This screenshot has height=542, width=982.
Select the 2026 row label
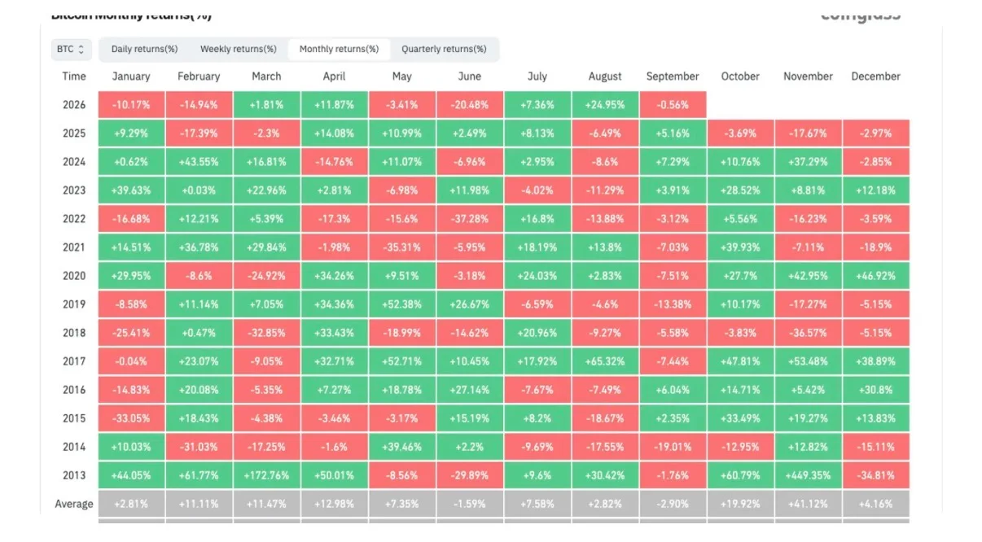(74, 105)
